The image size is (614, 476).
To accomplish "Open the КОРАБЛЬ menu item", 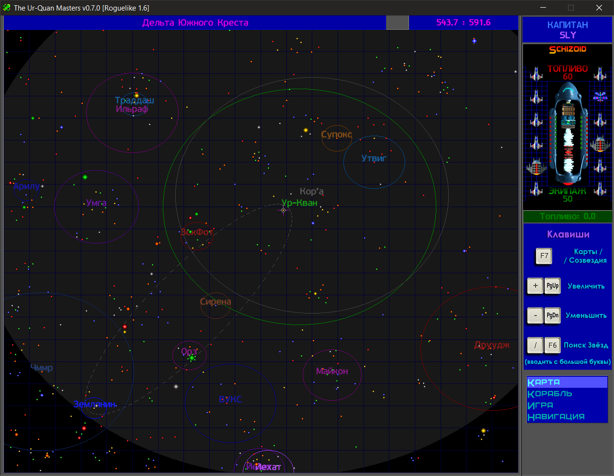I will (550, 394).
